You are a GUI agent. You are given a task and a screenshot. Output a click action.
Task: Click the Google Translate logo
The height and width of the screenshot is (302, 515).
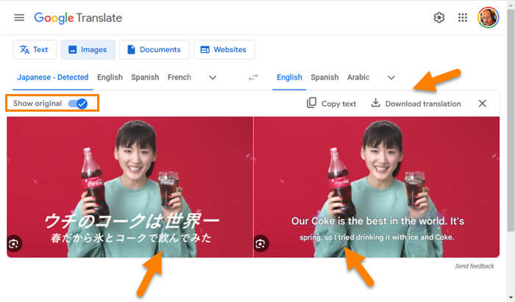[78, 18]
